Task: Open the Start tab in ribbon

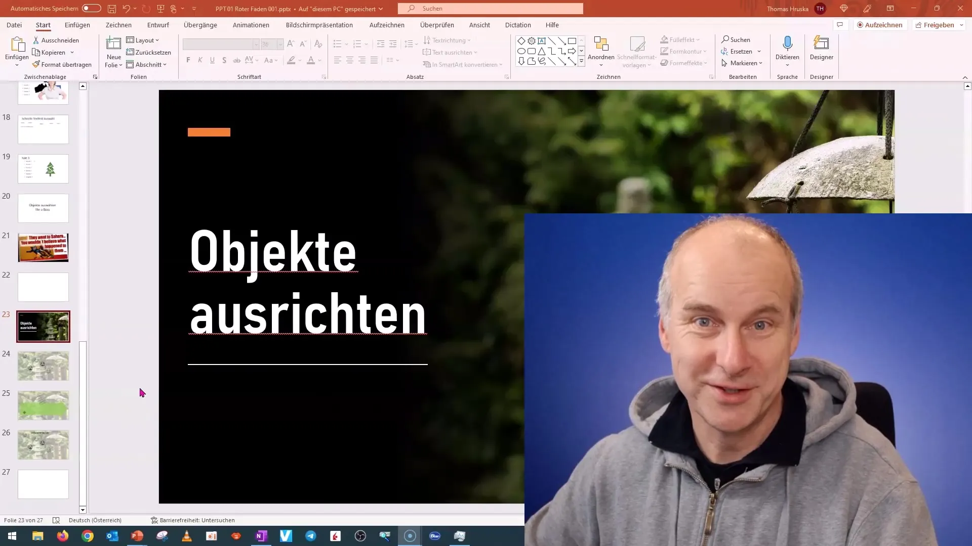Action: [44, 25]
